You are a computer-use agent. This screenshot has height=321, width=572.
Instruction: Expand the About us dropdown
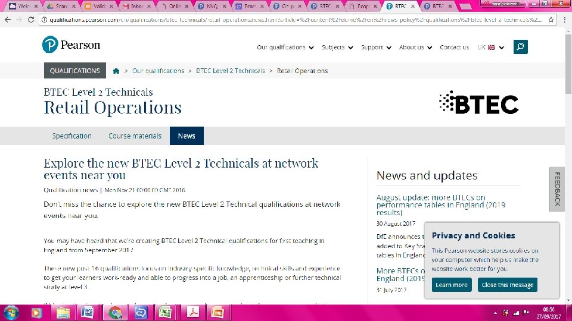[x=415, y=48]
